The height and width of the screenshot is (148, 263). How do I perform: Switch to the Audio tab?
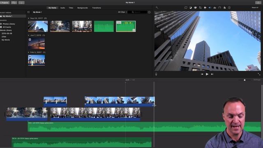point(62,8)
